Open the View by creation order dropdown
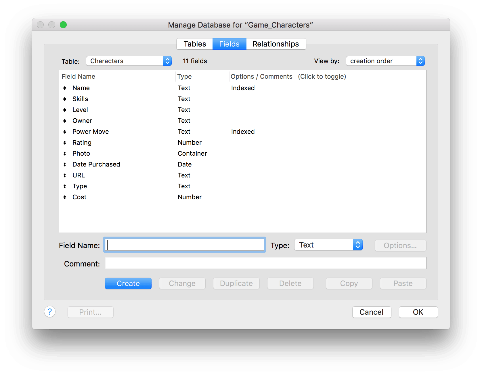 385,61
